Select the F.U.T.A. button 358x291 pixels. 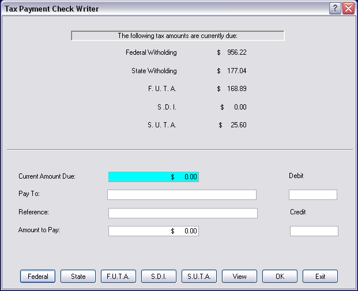pyautogui.click(x=119, y=277)
